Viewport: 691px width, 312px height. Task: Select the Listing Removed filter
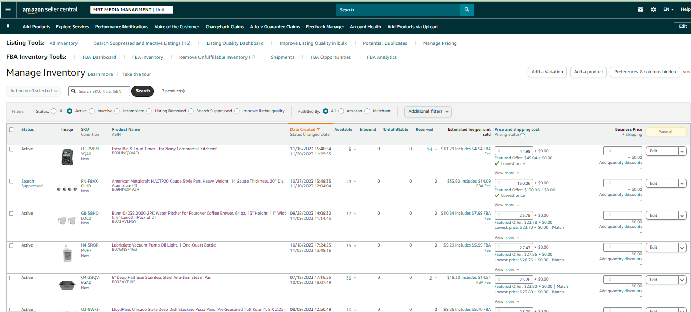coord(149,111)
